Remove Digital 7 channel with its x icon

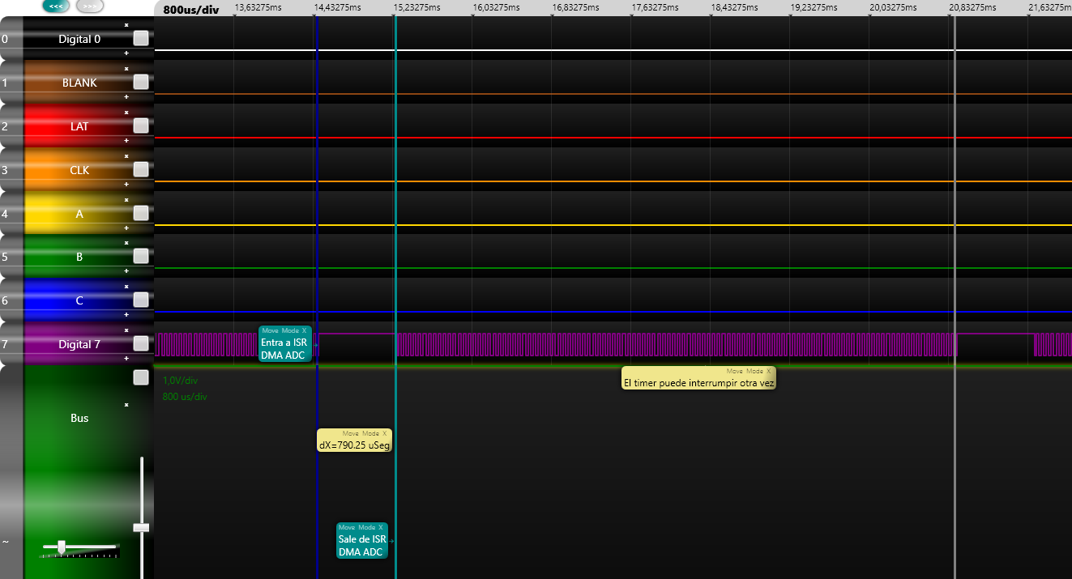pos(126,330)
